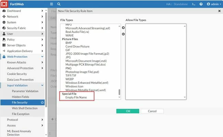Move selected file type to allow list
Viewport: 223px width, 137px height.
(123, 27)
